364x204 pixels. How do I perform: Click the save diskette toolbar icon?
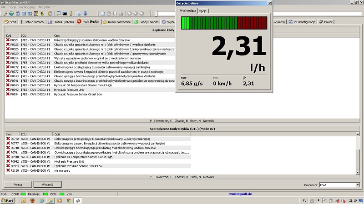(116, 14)
